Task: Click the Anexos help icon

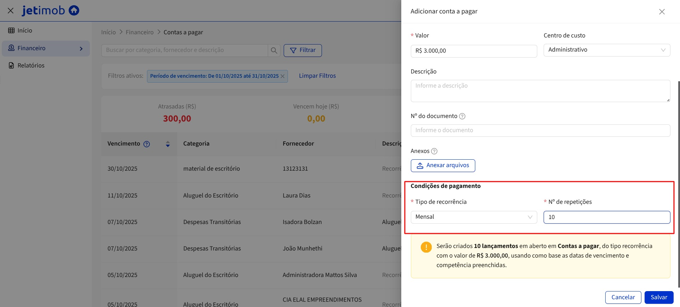Action: (434, 151)
